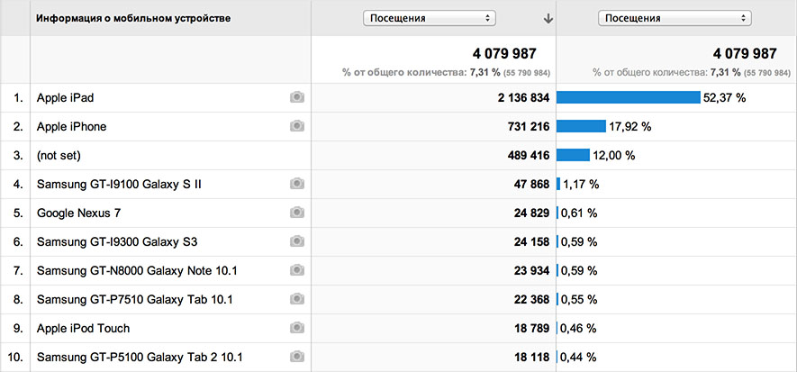The width and height of the screenshot is (797, 372).
Task: Click the visits value 2 136 834
Action: pyautogui.click(x=523, y=98)
